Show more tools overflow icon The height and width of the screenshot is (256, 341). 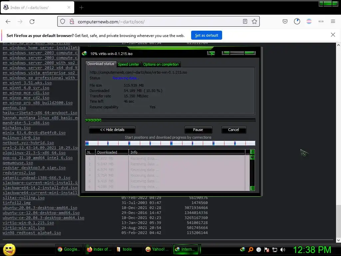(x=321, y=21)
